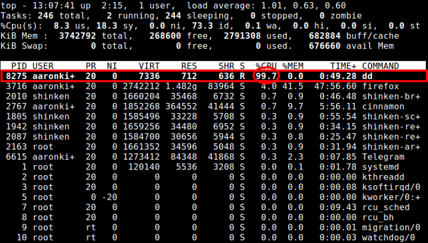Click the circled 99.7 CPU value
This screenshot has width=428, height=243.
coord(266,76)
